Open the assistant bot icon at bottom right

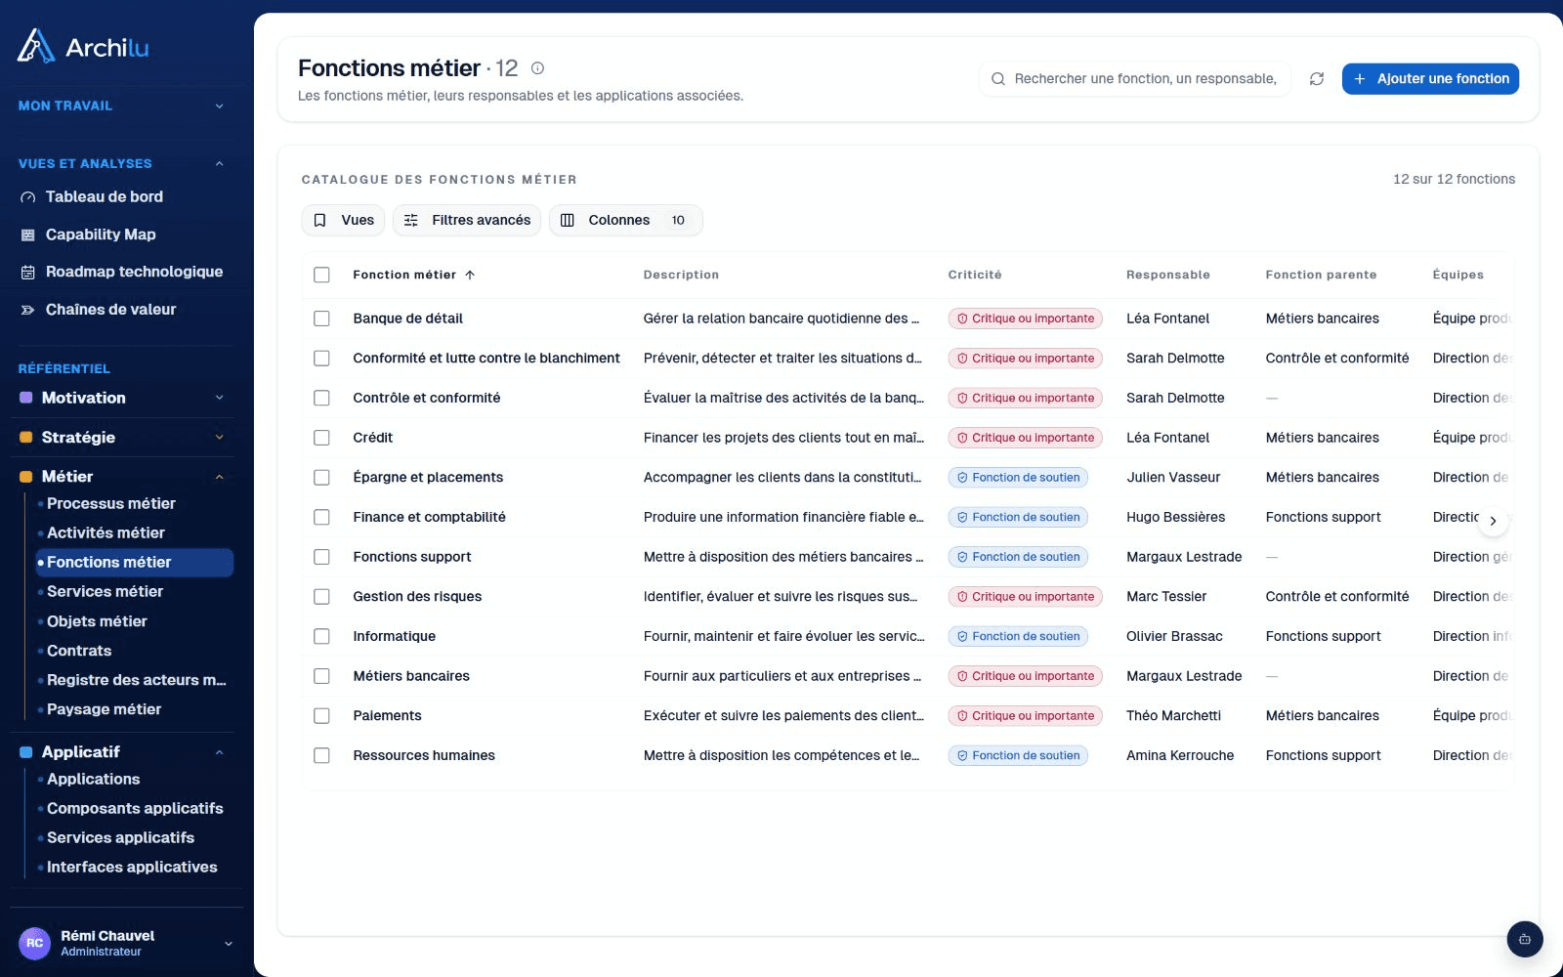coord(1525,939)
